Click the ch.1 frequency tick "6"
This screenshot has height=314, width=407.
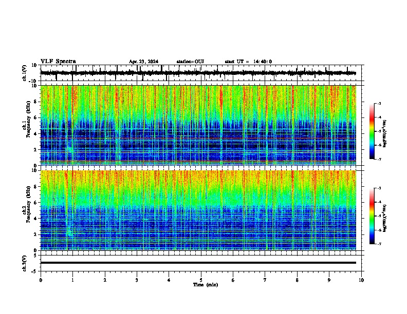tap(35, 117)
